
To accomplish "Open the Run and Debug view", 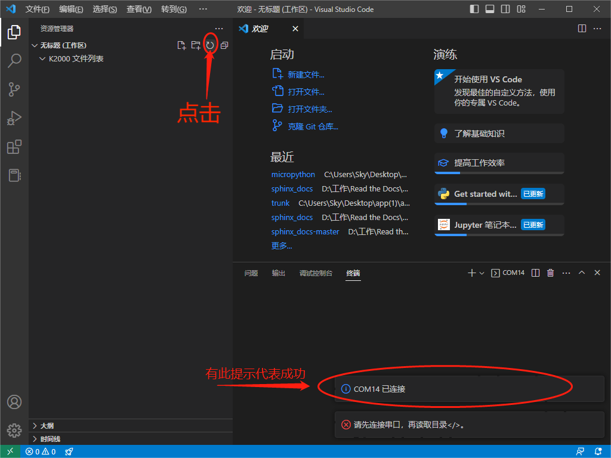I will 14,118.
